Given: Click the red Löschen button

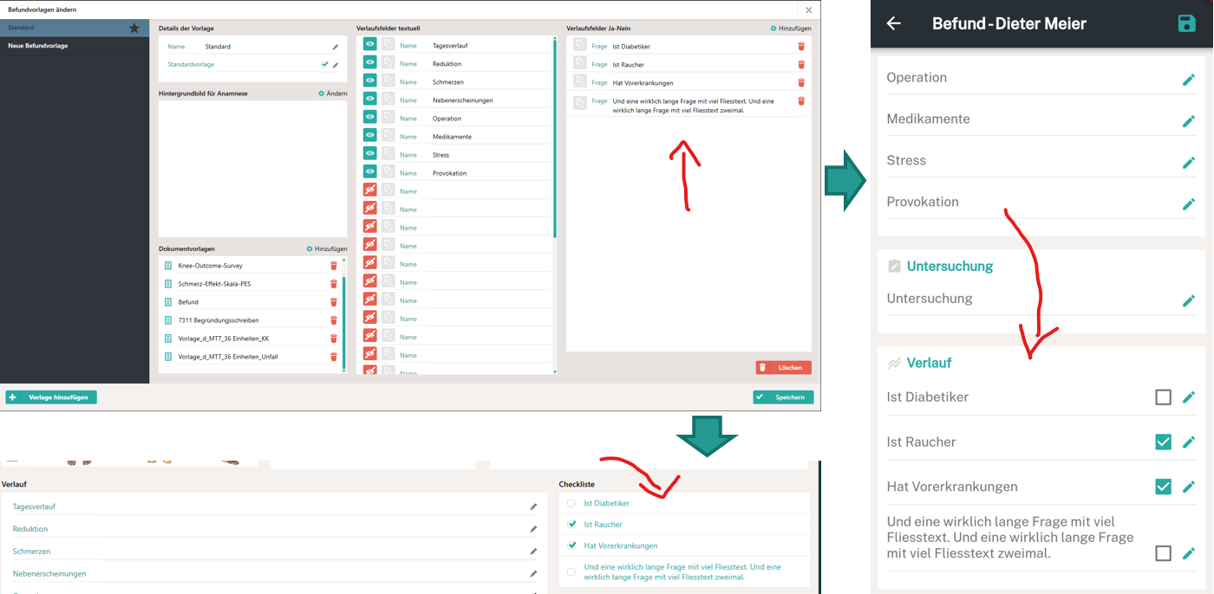Looking at the screenshot, I should pyautogui.click(x=784, y=368).
